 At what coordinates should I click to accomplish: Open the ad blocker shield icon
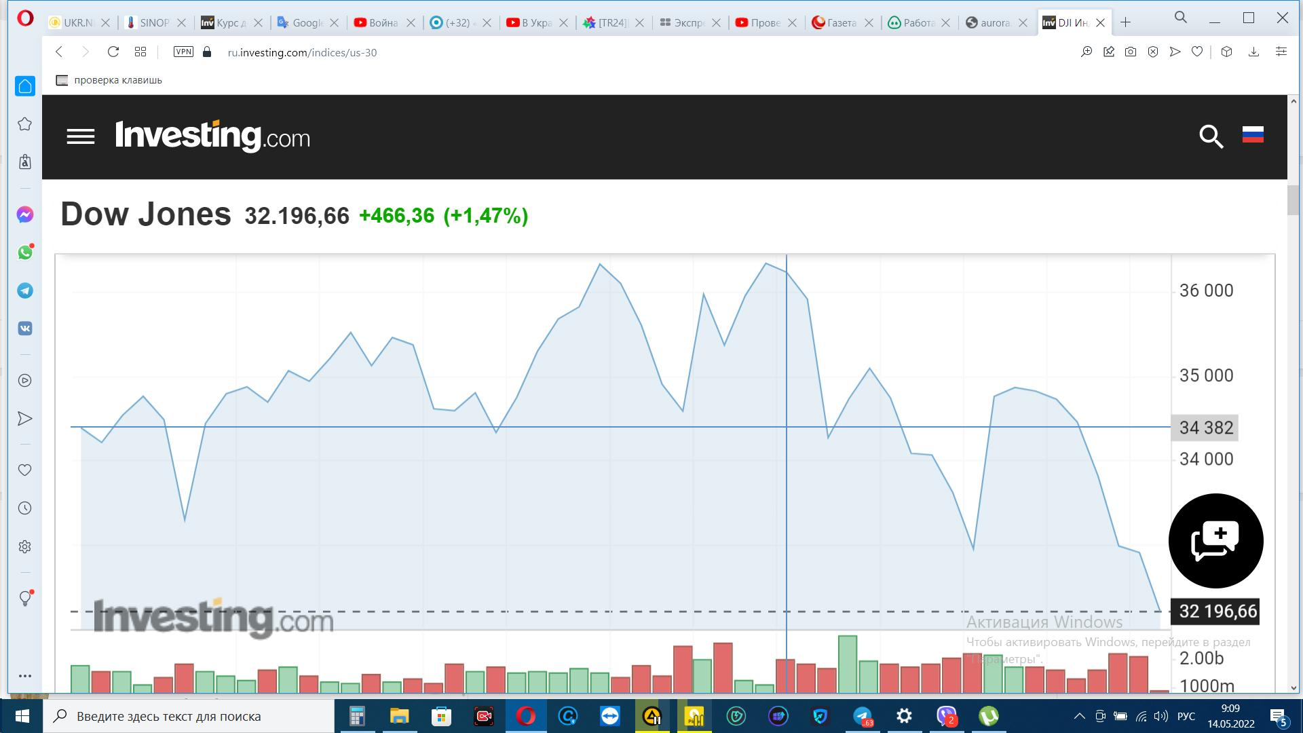pyautogui.click(x=1153, y=52)
